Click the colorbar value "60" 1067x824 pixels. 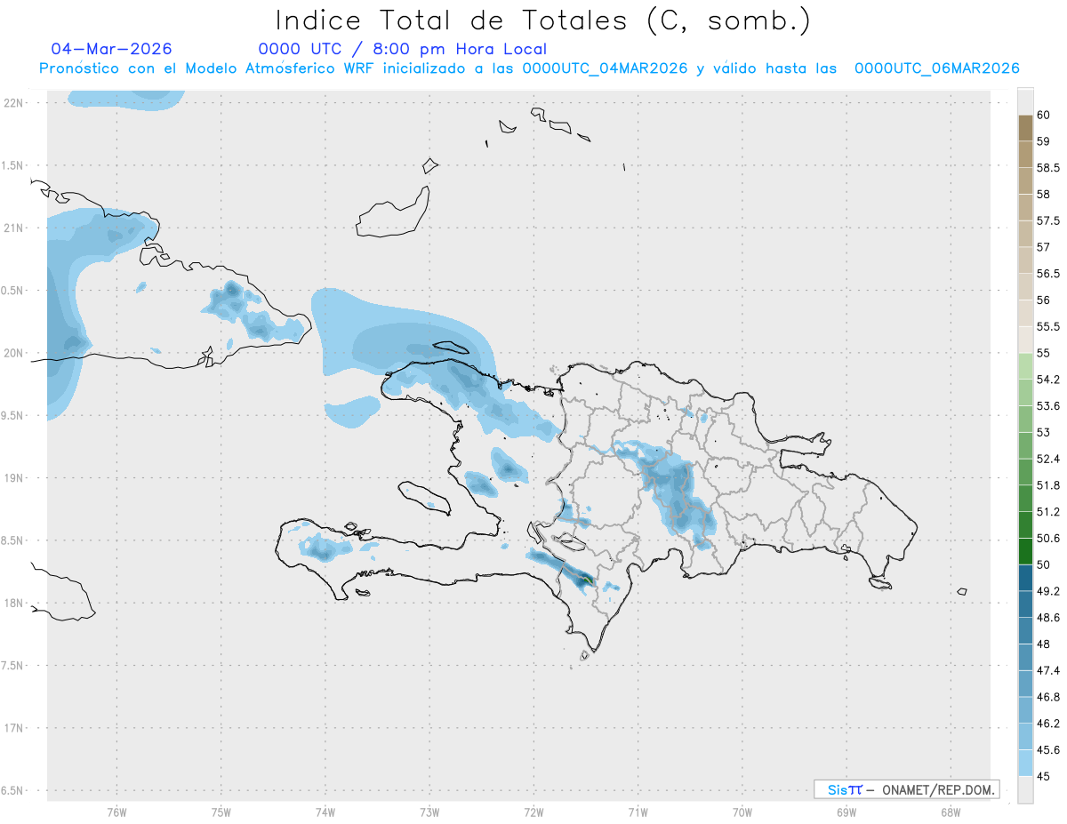pyautogui.click(x=1043, y=115)
